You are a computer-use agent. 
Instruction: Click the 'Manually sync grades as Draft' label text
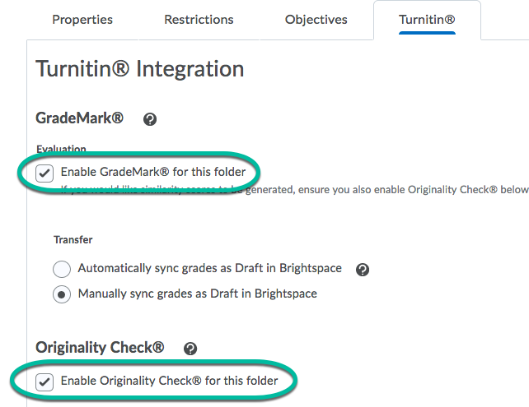point(198,294)
